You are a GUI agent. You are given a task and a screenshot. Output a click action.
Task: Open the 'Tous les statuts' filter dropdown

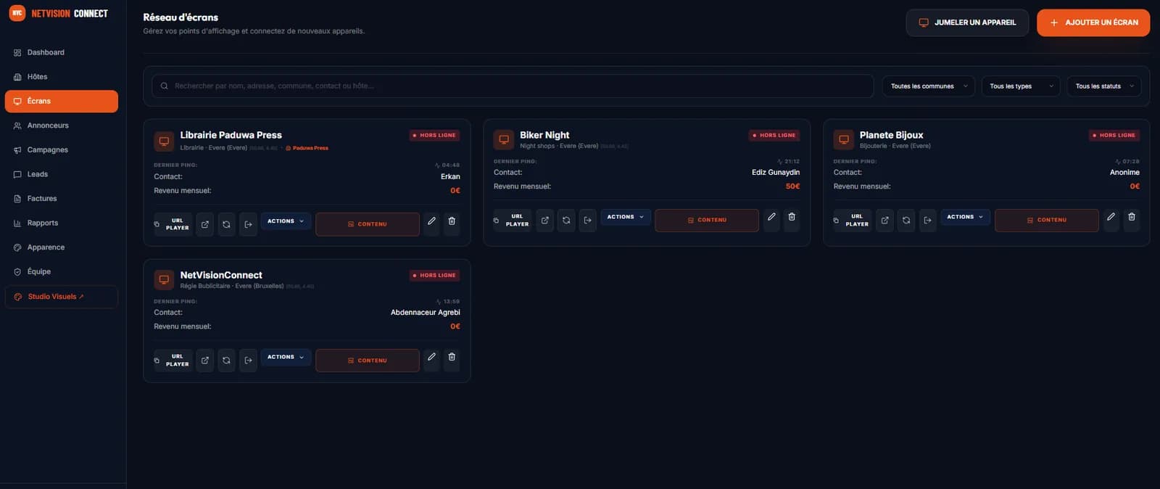[1103, 86]
